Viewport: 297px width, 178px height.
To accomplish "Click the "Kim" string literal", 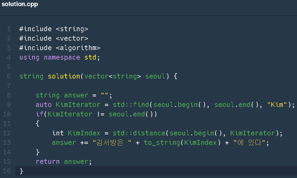I will pyautogui.click(x=277, y=105).
